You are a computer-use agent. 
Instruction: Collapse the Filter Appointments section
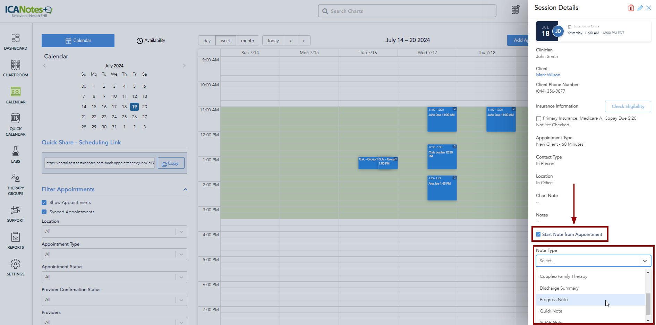point(185,189)
